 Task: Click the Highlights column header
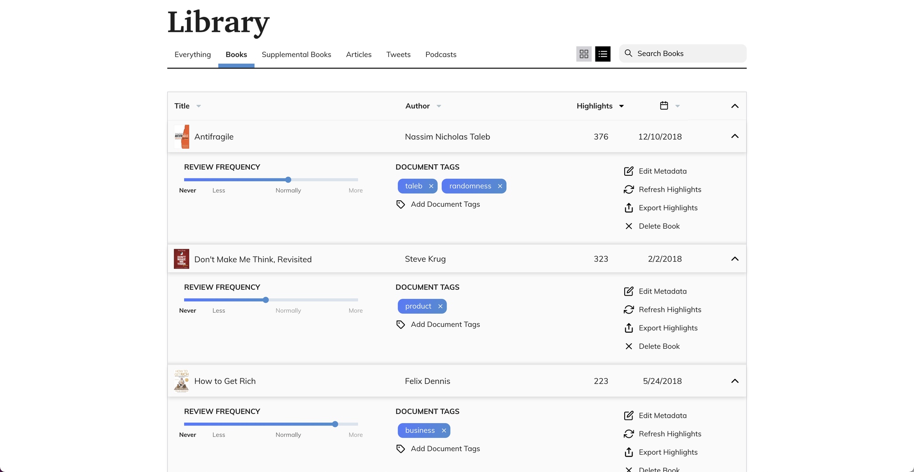pyautogui.click(x=595, y=106)
